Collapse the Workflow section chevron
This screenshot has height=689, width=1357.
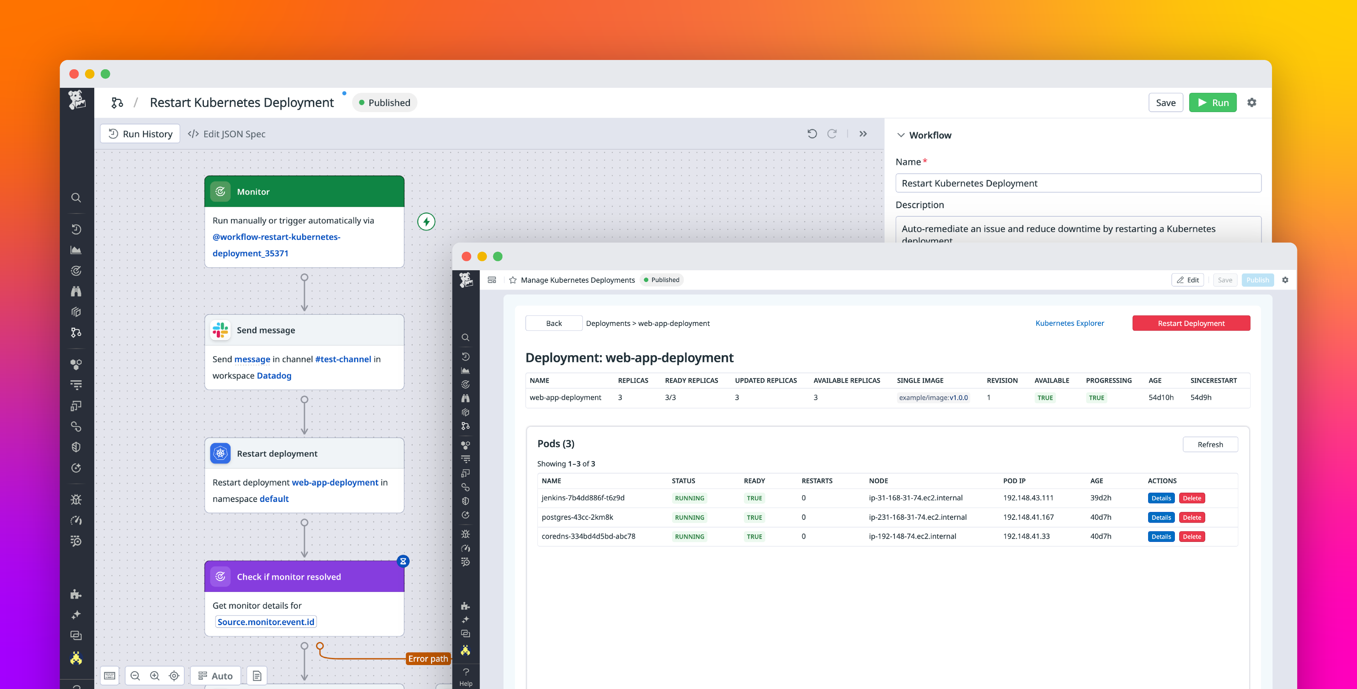pyautogui.click(x=901, y=135)
